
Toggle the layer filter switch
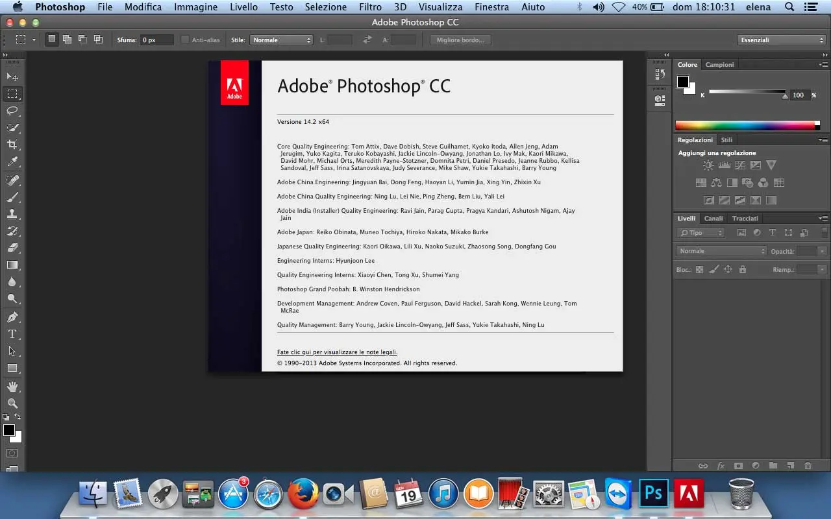(x=825, y=232)
